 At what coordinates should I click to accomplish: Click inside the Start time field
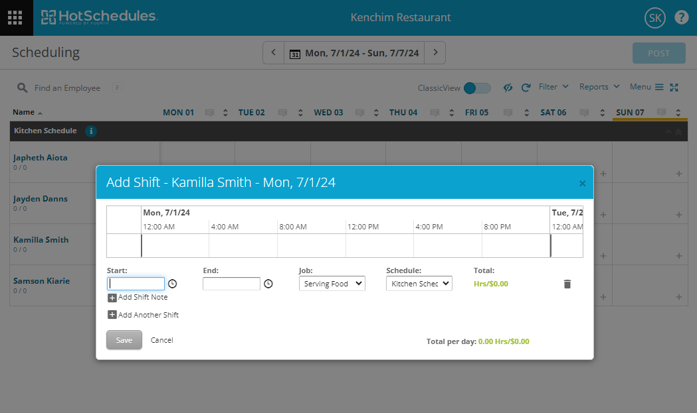point(136,283)
